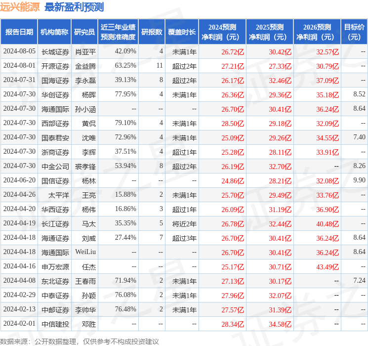Click the 数据来源 footer note
The height and width of the screenshot is (346, 368).
[x=80, y=341]
